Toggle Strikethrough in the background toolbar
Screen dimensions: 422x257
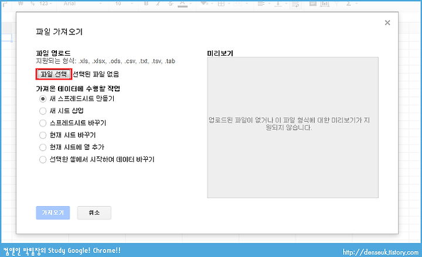pos(171,4)
